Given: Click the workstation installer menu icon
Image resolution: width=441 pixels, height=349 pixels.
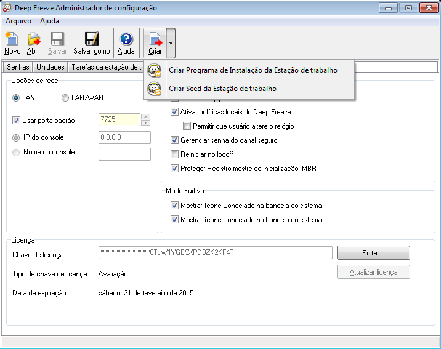Looking at the screenshot, I should pyautogui.click(x=154, y=70).
